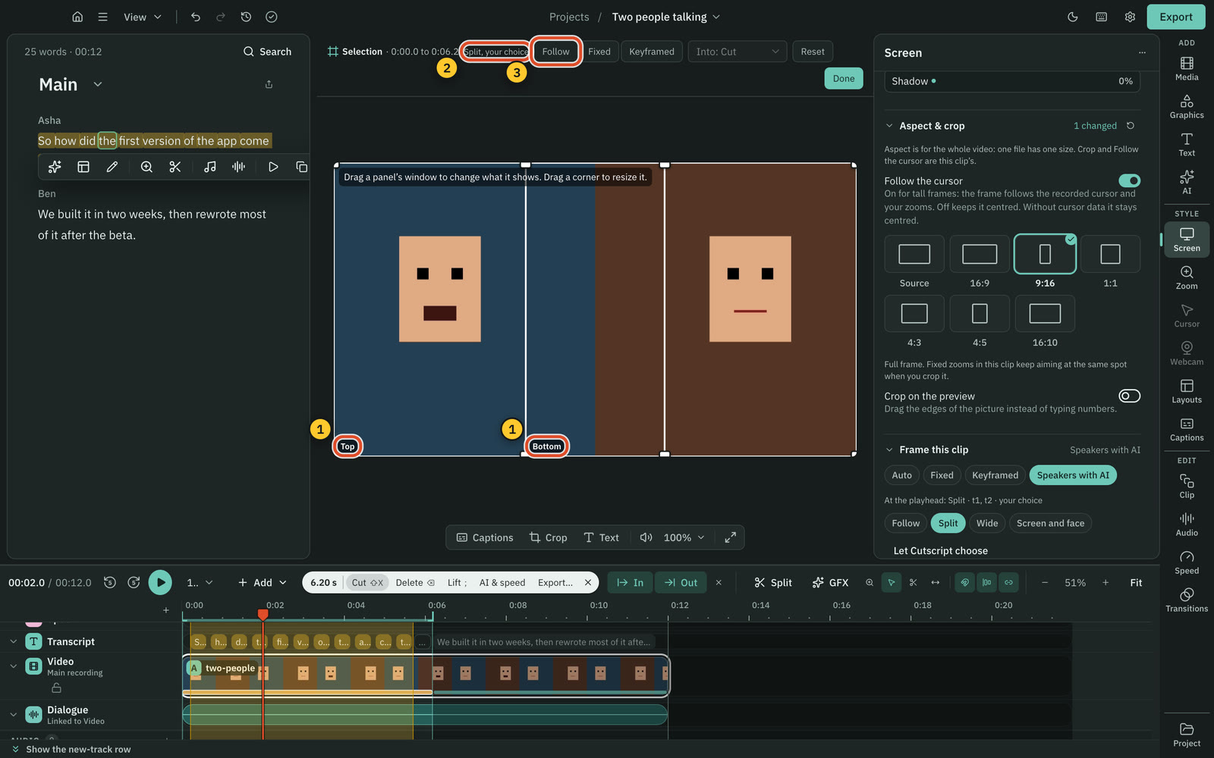Open the Graphics panel
1214x758 pixels.
pos(1187,106)
